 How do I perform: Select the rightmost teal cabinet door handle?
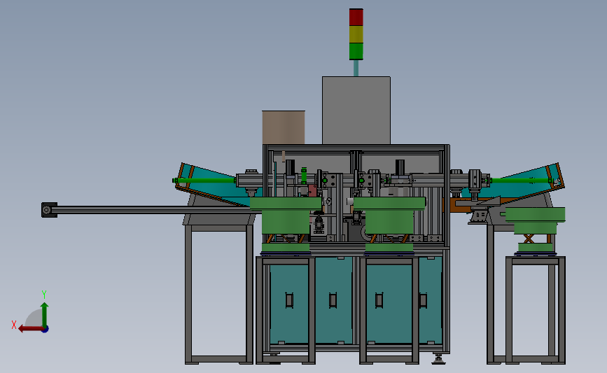point(423,300)
